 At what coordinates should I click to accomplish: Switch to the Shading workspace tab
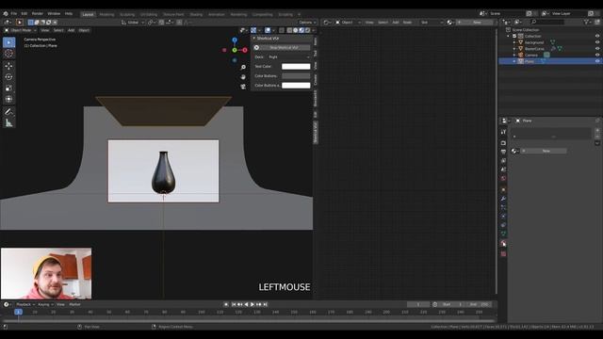click(x=196, y=15)
